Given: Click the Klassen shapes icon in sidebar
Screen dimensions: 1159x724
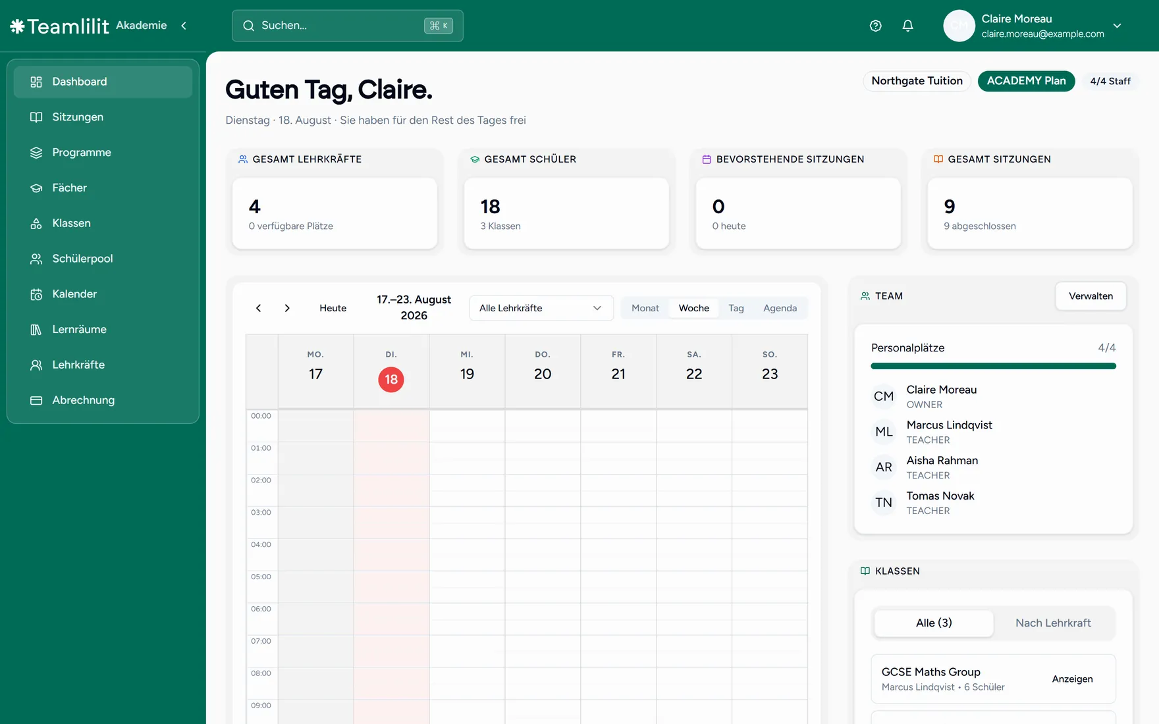Looking at the screenshot, I should (x=36, y=224).
